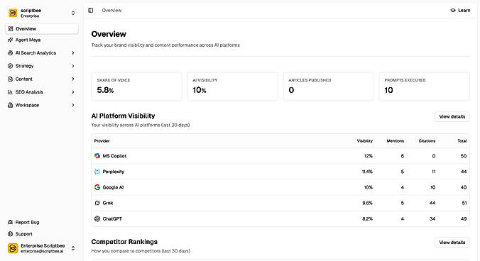Click the Enterprise Scriptbee account avatar
This screenshot has height=261, width=480.
[x=13, y=248]
